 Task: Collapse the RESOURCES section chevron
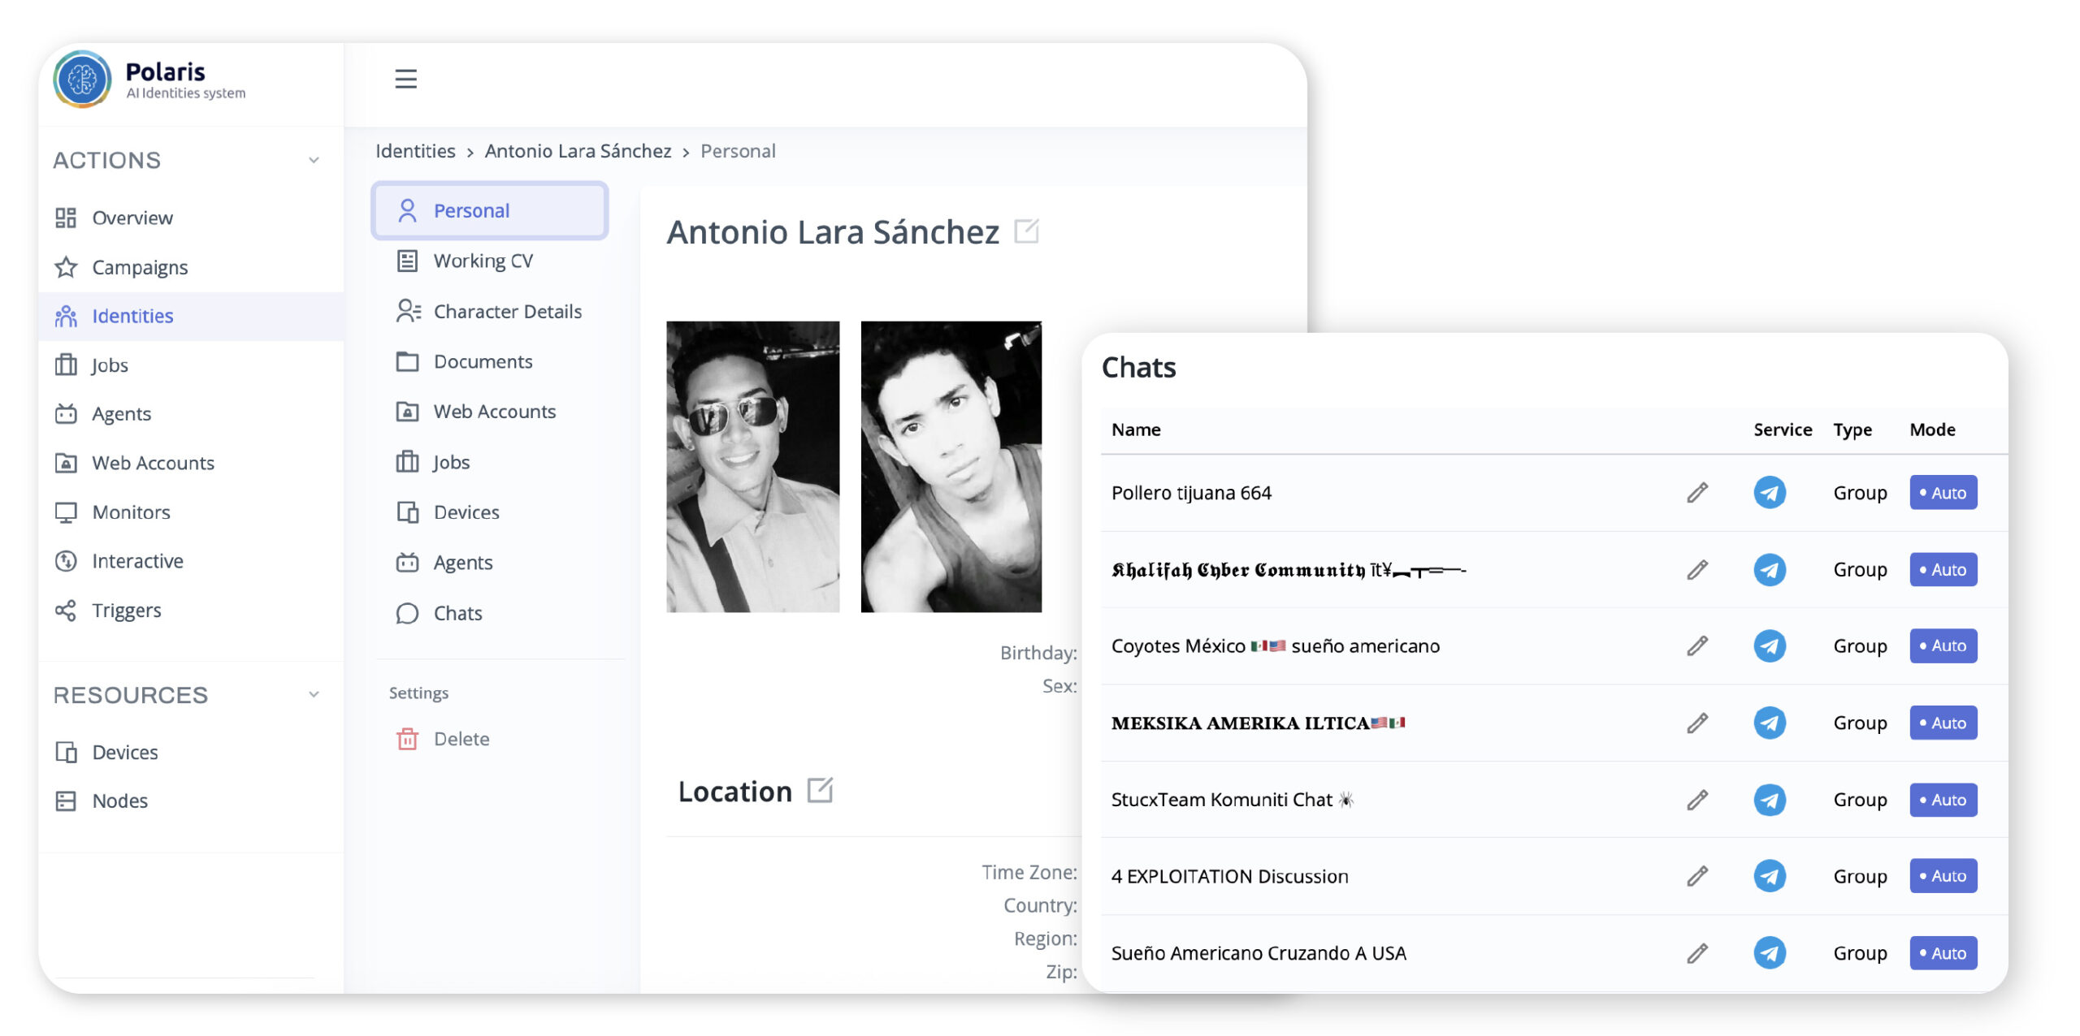314,695
